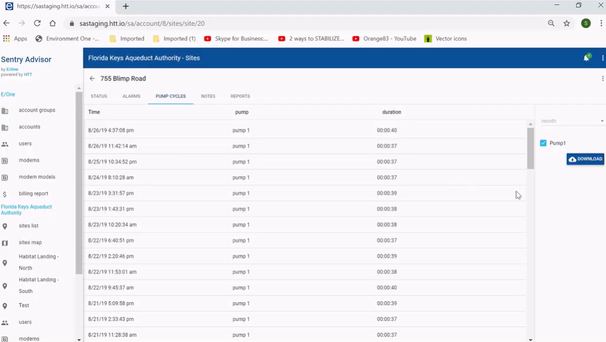This screenshot has width=606, height=342.
Task: Click the back arrow beside 755 Blimp Road
Action: click(x=92, y=78)
